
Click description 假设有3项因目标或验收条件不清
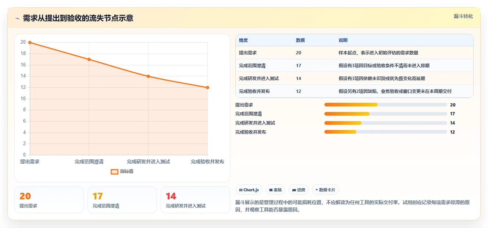[x=384, y=66]
